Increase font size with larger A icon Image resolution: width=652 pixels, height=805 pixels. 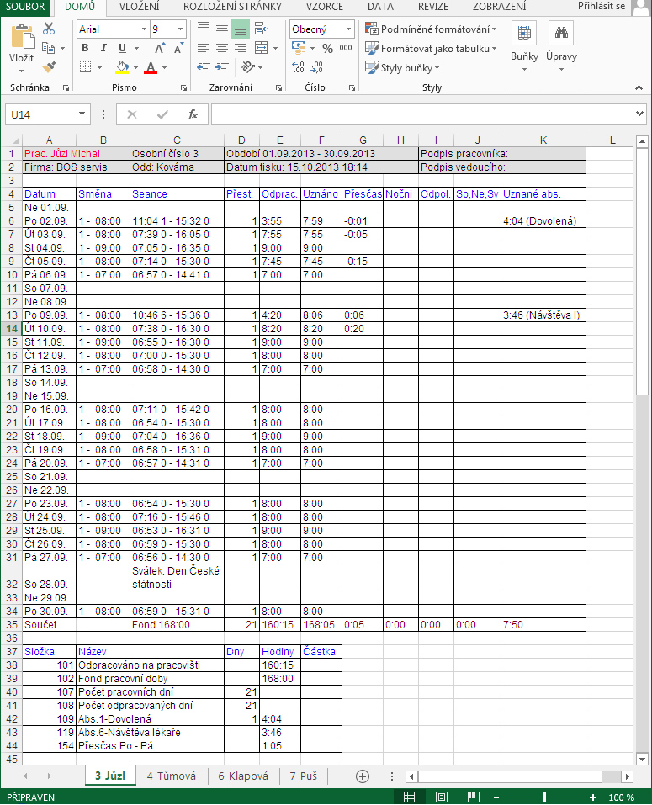(x=160, y=48)
